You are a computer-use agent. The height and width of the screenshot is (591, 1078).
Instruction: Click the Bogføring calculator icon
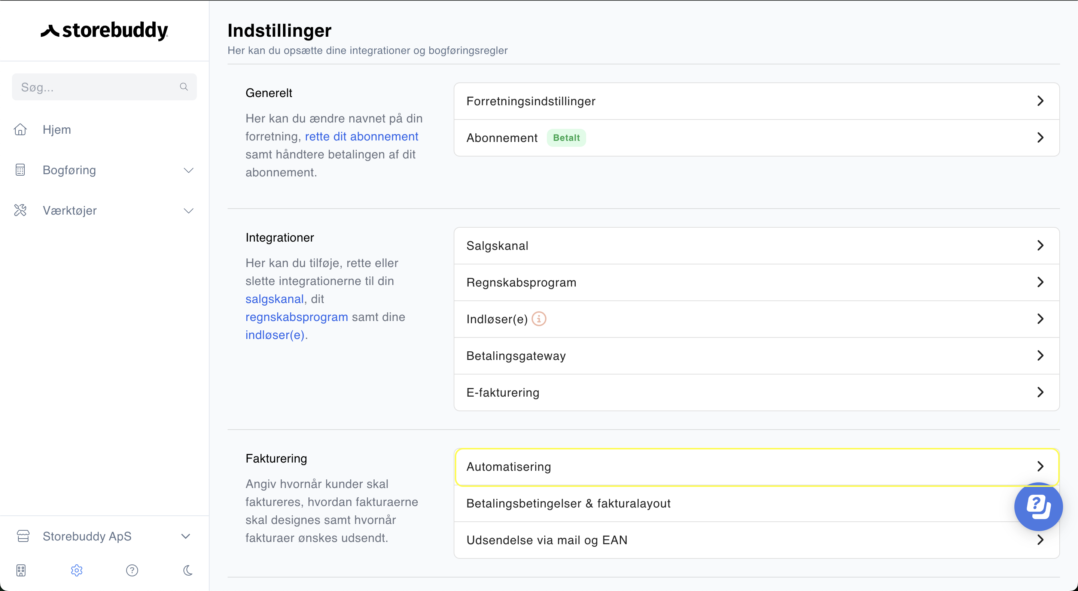pyautogui.click(x=20, y=170)
